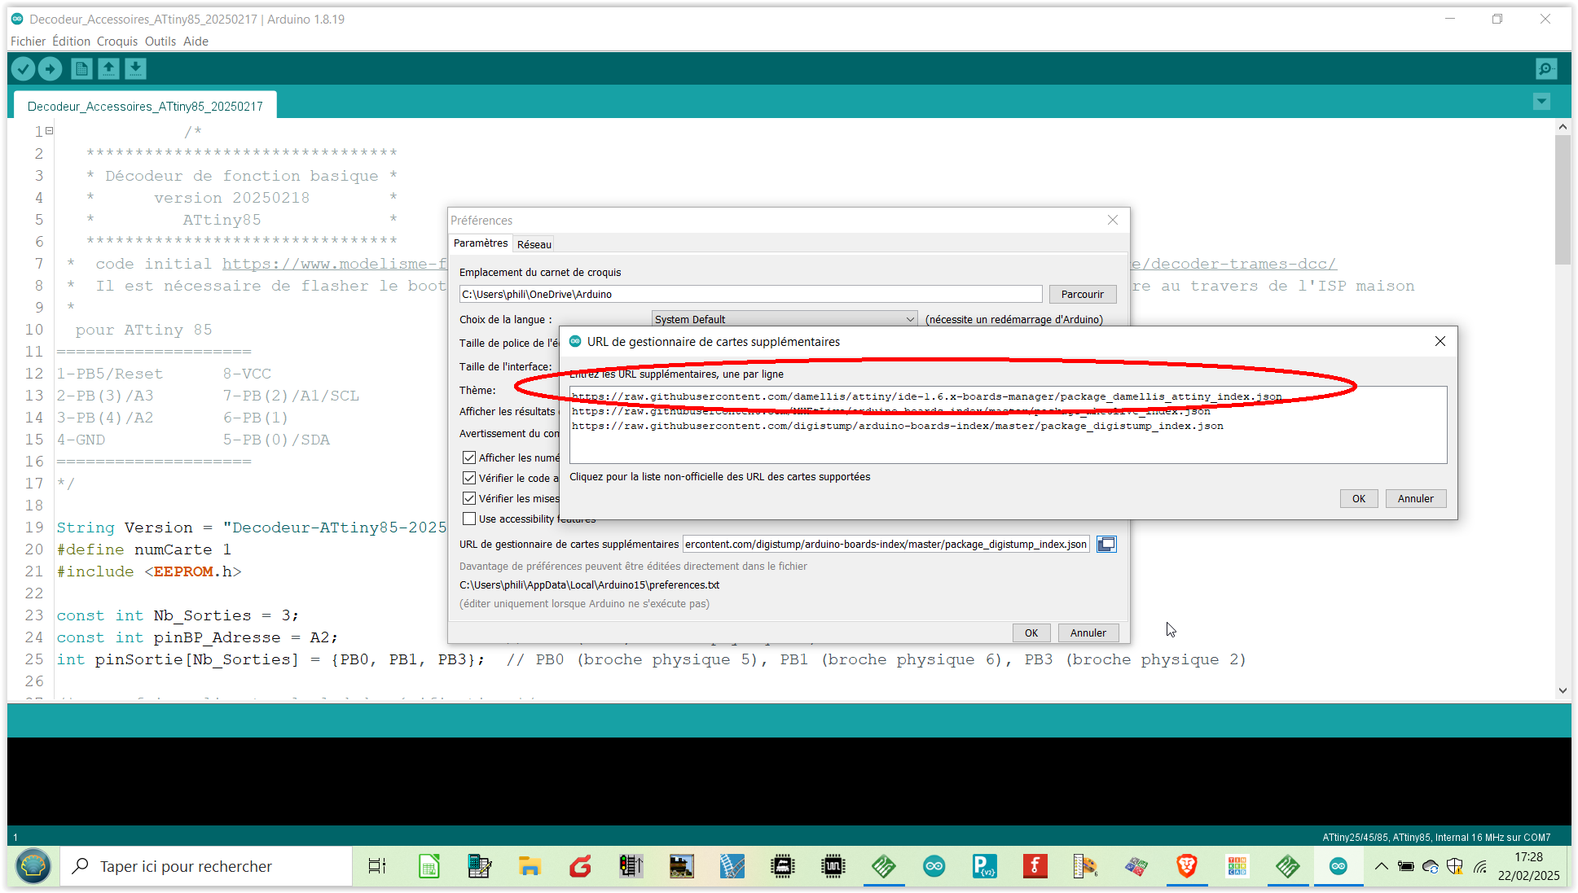This screenshot has width=1578, height=893.
Task: Create a new sketch with toolbar icon
Action: [x=81, y=69]
